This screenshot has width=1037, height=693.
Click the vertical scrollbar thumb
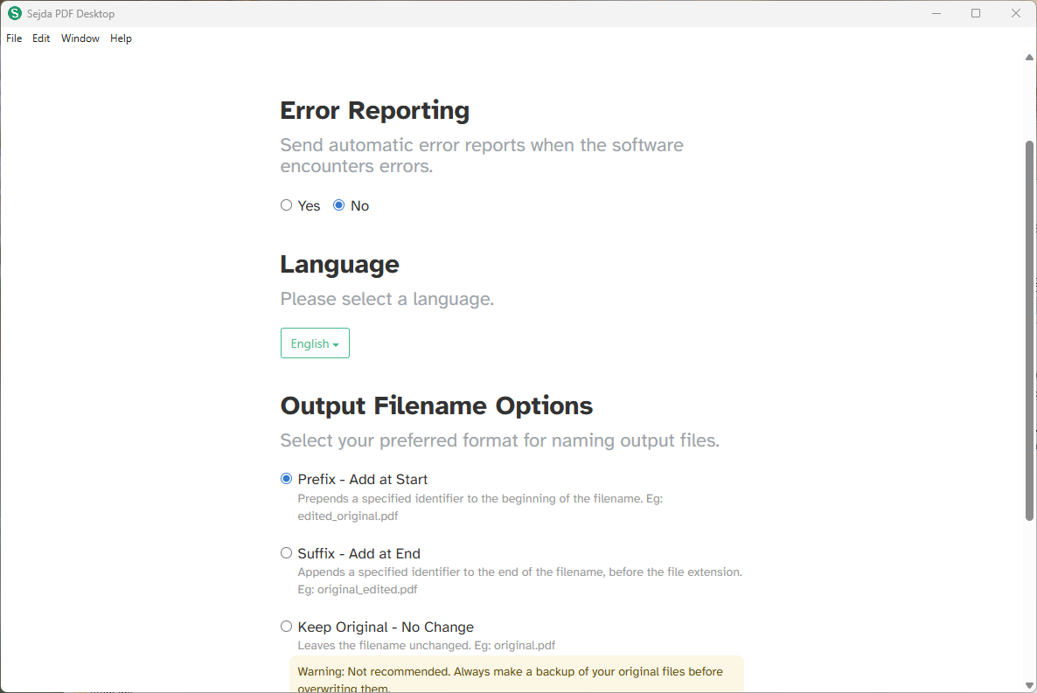(x=1029, y=330)
